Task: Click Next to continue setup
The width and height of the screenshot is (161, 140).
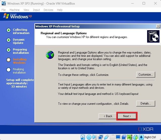Action: tap(127, 116)
